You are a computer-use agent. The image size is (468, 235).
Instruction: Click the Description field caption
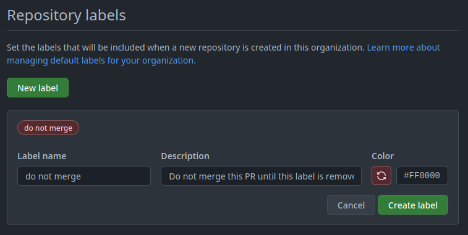185,156
